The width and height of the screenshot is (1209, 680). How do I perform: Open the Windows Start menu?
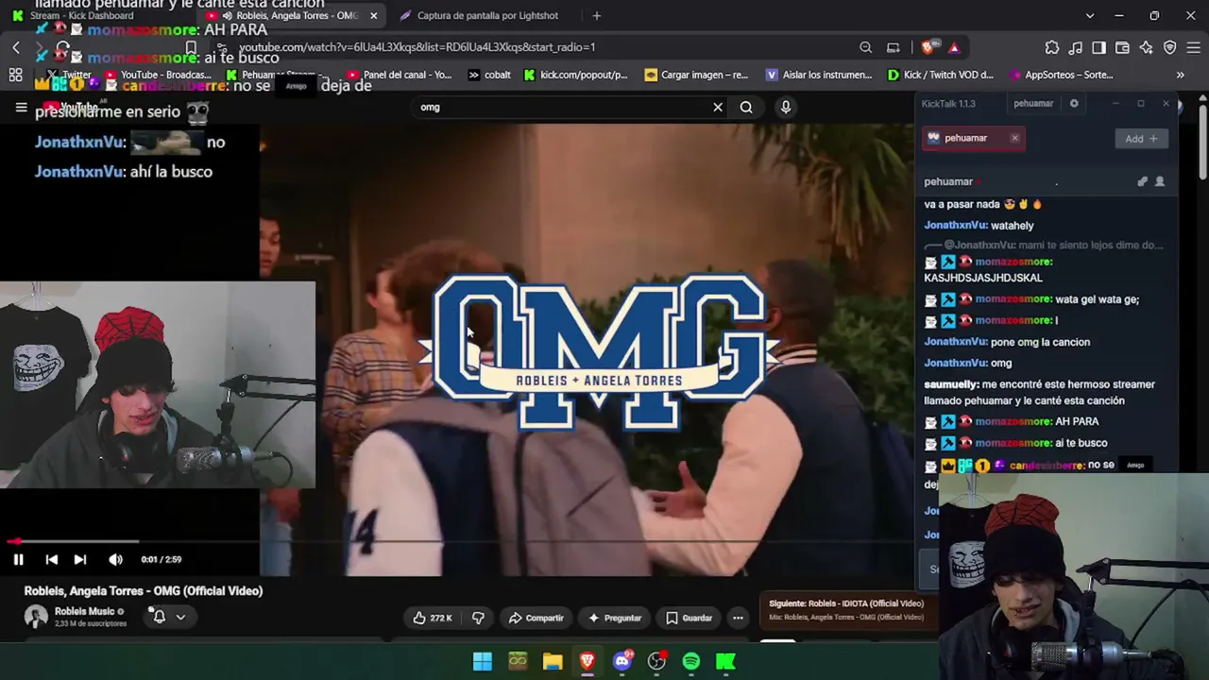click(x=483, y=661)
